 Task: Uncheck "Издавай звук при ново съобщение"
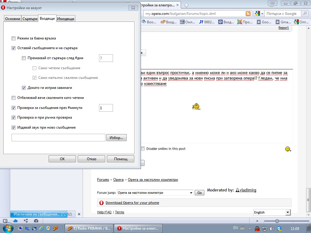[13, 128]
